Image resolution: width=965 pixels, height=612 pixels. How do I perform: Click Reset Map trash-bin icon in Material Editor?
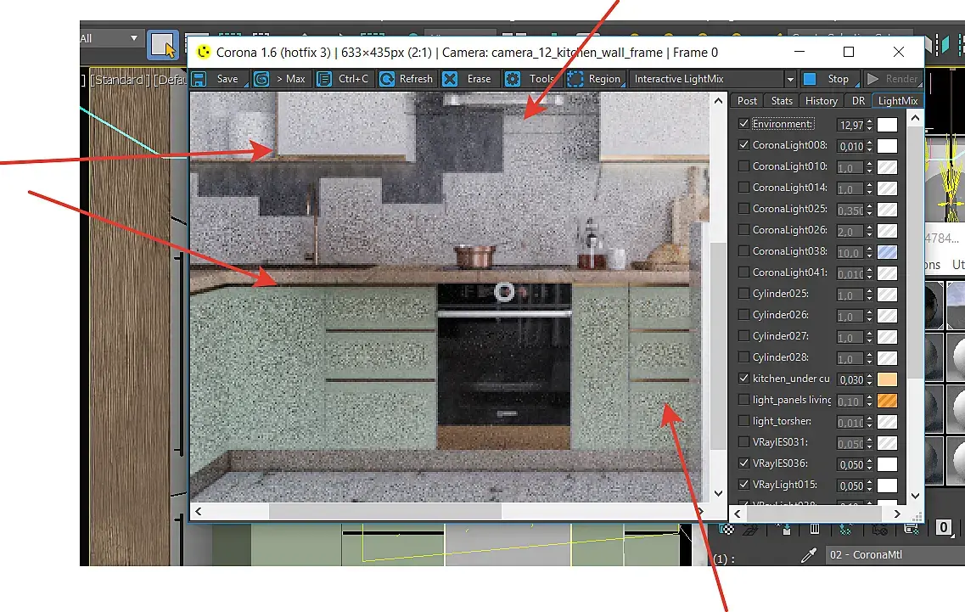click(x=815, y=529)
